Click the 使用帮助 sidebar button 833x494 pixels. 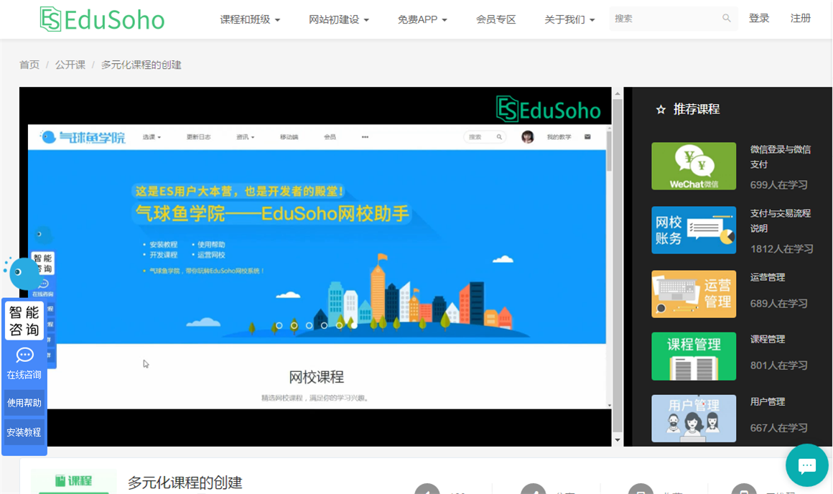click(24, 403)
